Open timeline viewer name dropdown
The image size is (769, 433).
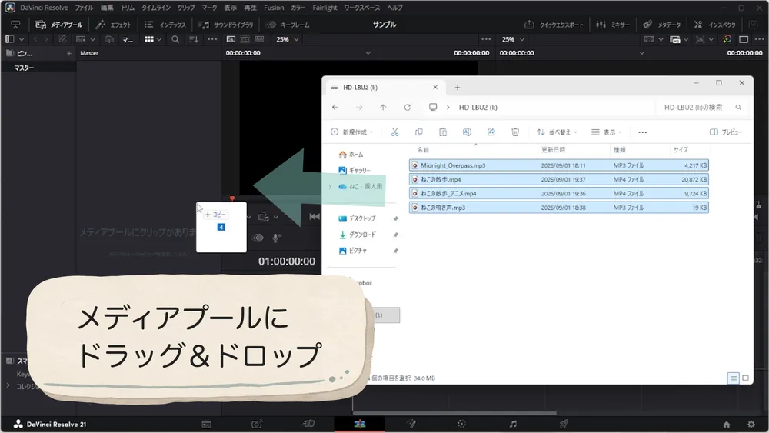click(x=641, y=53)
